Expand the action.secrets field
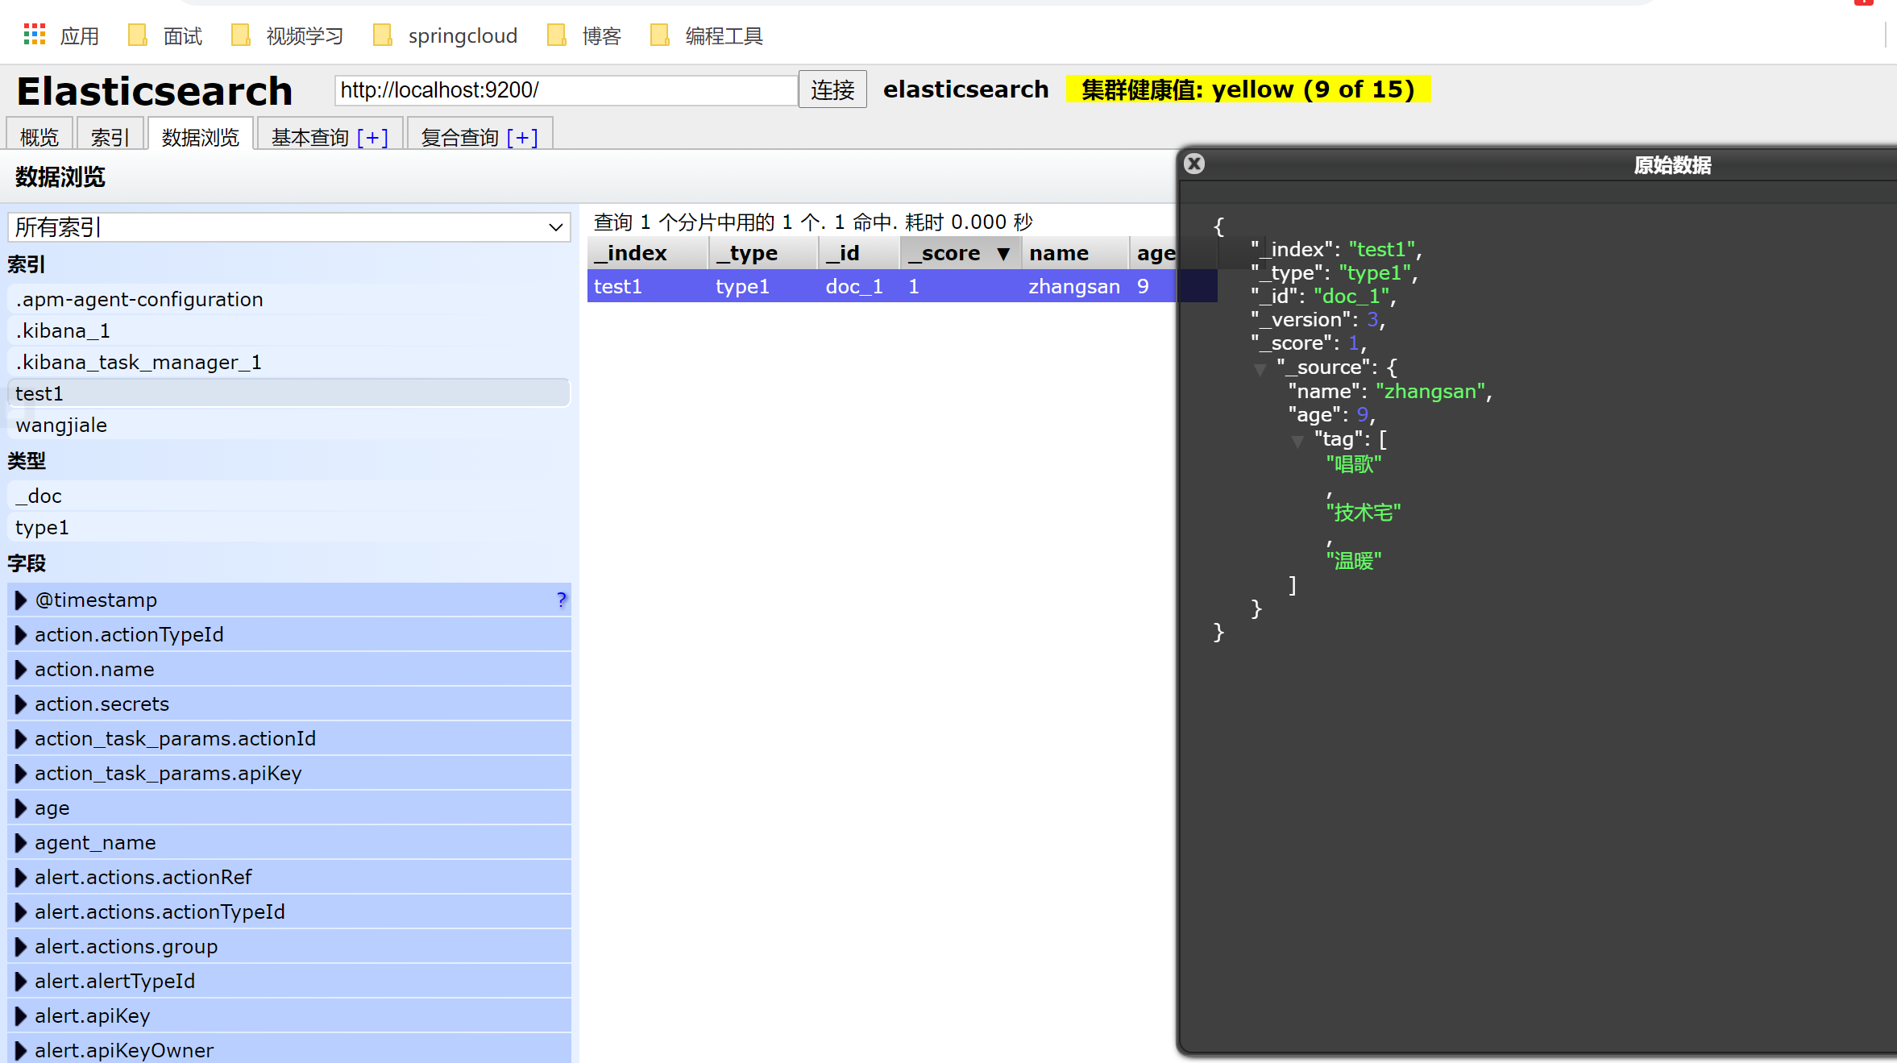Screen dimensions: 1897x1063 pyautogui.click(x=21, y=704)
